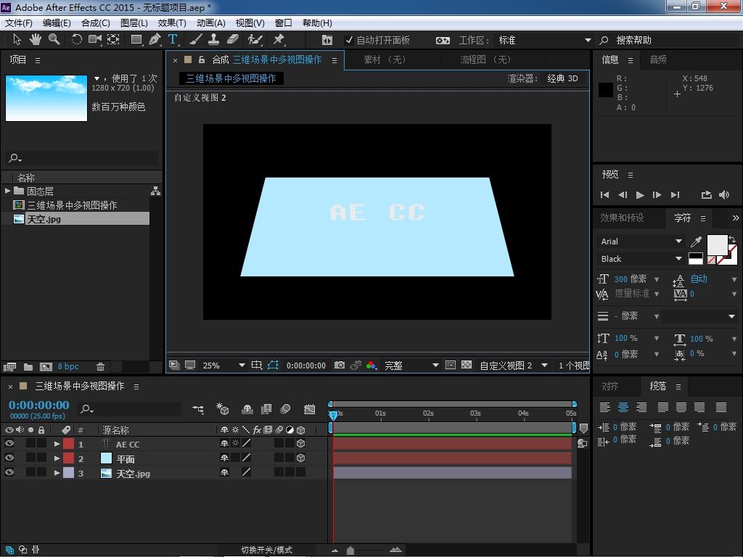Click the 切换开关/模式 button
This screenshot has width=743, height=557.
pos(267,550)
